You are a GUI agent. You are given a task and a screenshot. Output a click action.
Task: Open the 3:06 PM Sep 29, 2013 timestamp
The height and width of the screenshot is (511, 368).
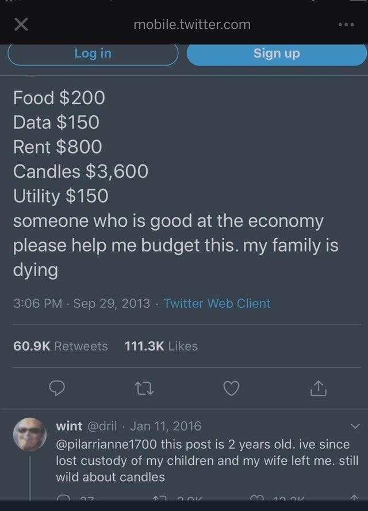pyautogui.click(x=82, y=303)
